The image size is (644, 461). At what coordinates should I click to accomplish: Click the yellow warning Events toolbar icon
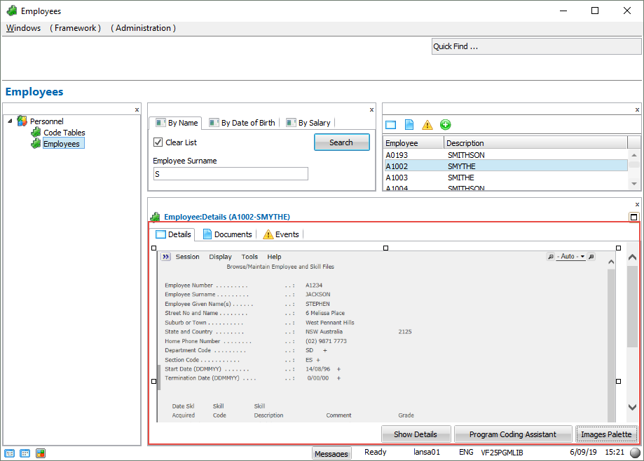(427, 125)
